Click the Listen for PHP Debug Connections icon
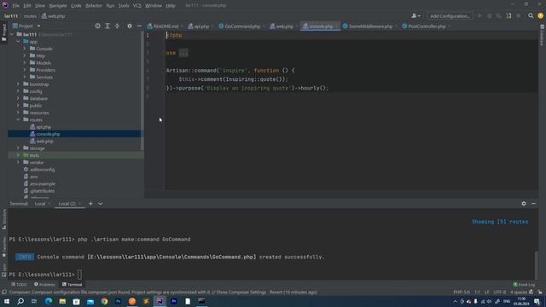 [508, 16]
